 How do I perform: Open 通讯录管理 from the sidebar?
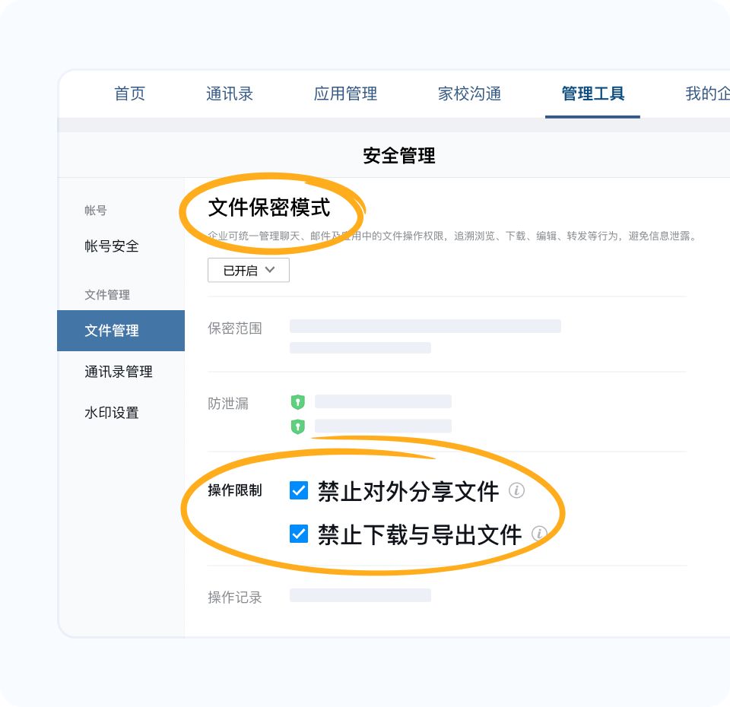coord(118,372)
